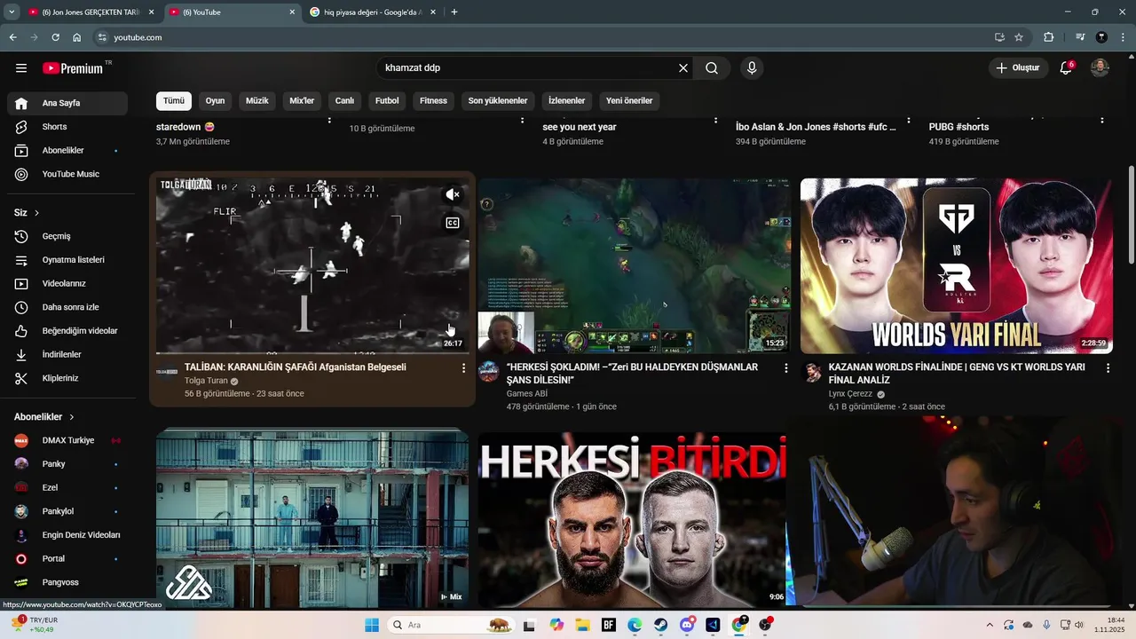Screen dimensions: 1136x639
Task: Open the Tolga Turan channel link
Action: tap(206, 381)
